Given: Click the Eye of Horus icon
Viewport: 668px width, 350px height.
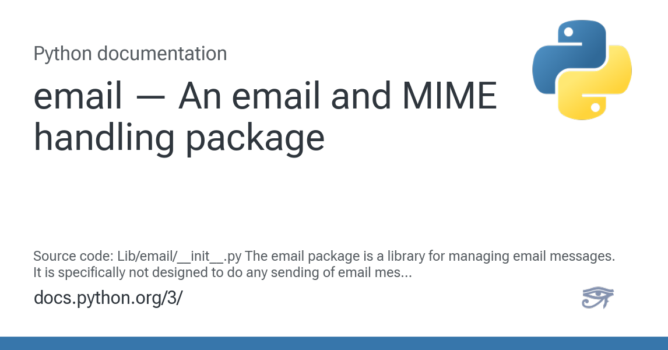Looking at the screenshot, I should (x=597, y=297).
